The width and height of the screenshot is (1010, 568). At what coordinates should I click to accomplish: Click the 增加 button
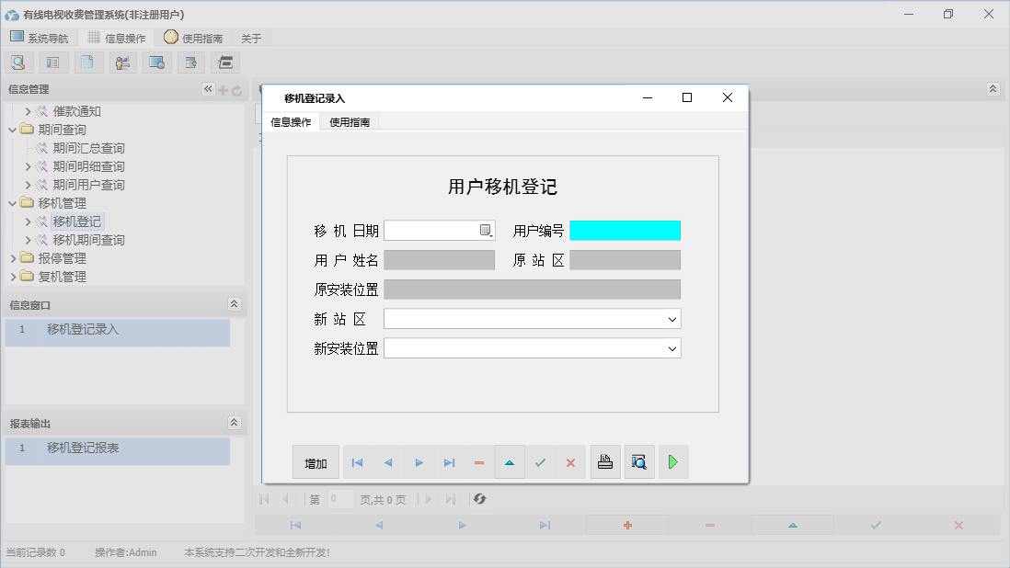pos(316,462)
